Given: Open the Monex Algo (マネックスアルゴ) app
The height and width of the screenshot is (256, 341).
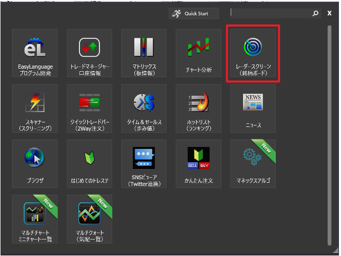Looking at the screenshot, I should [x=253, y=164].
